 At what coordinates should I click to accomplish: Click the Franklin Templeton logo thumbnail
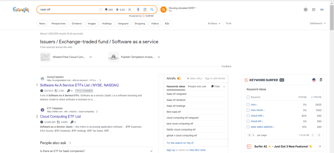pos(114,57)
